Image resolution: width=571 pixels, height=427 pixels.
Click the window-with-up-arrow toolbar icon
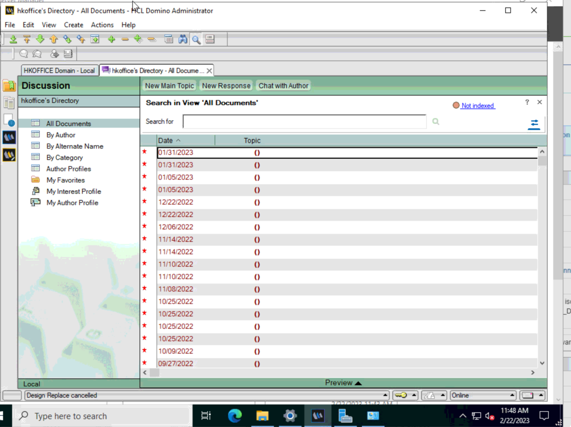(x=95, y=39)
